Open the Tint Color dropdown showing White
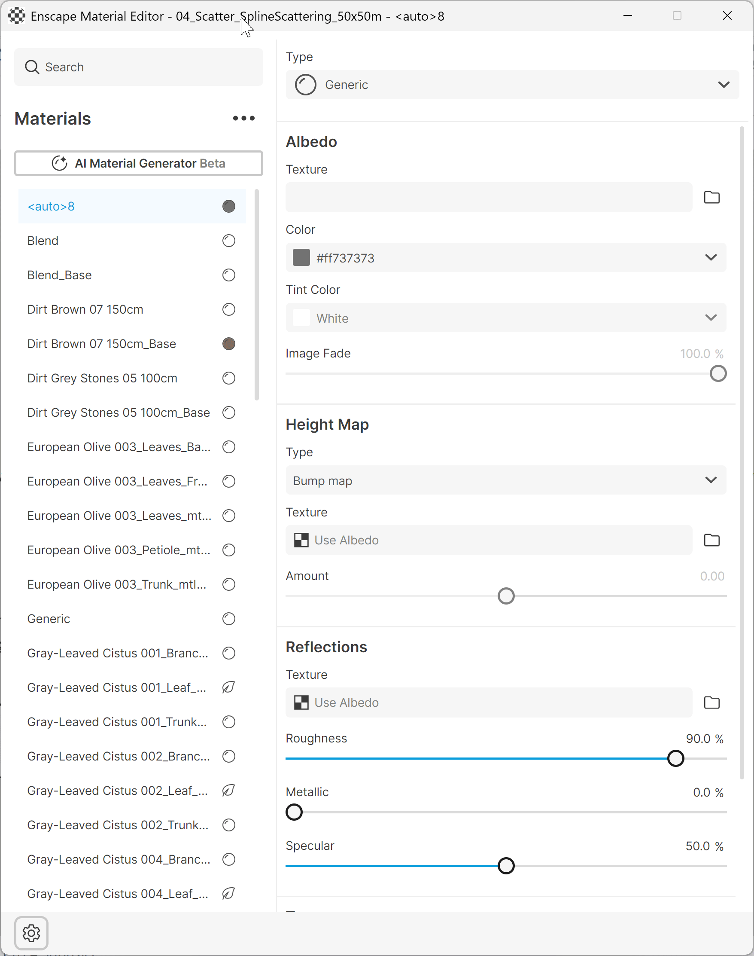Image resolution: width=754 pixels, height=956 pixels. [x=506, y=318]
